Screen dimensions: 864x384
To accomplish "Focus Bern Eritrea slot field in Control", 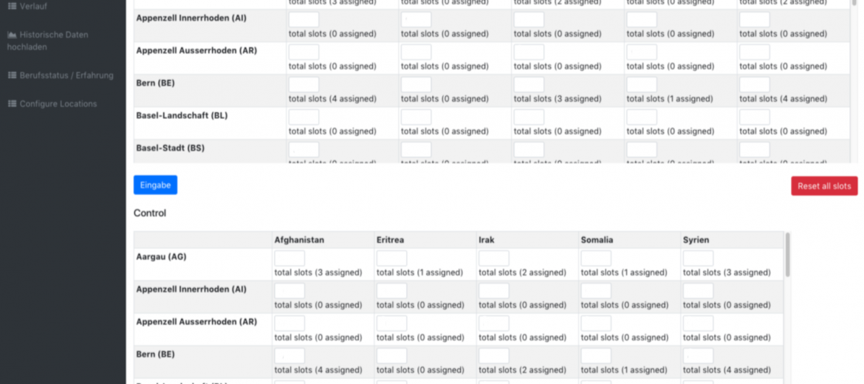I will [392, 356].
